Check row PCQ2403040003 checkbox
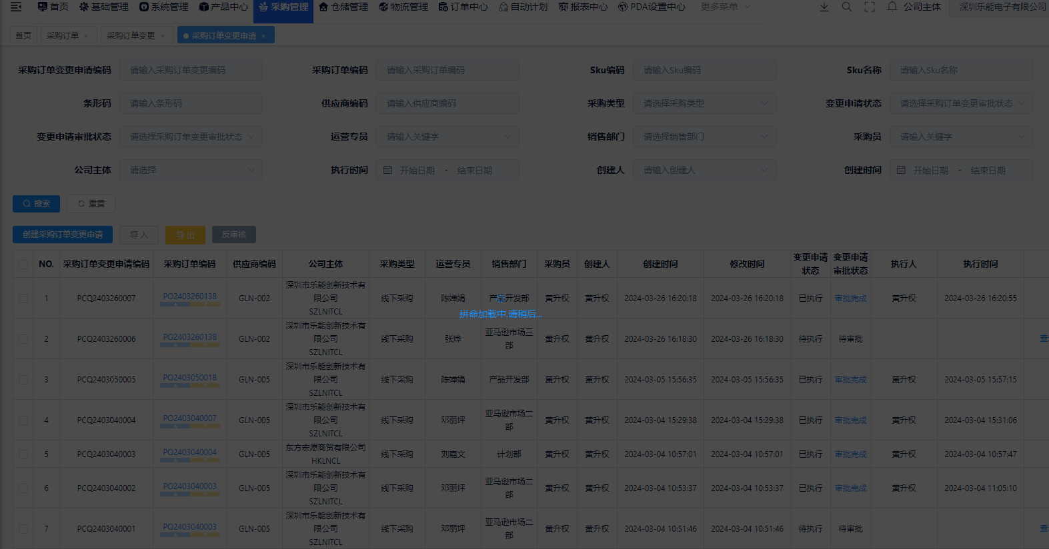The image size is (1049, 549). (x=23, y=454)
